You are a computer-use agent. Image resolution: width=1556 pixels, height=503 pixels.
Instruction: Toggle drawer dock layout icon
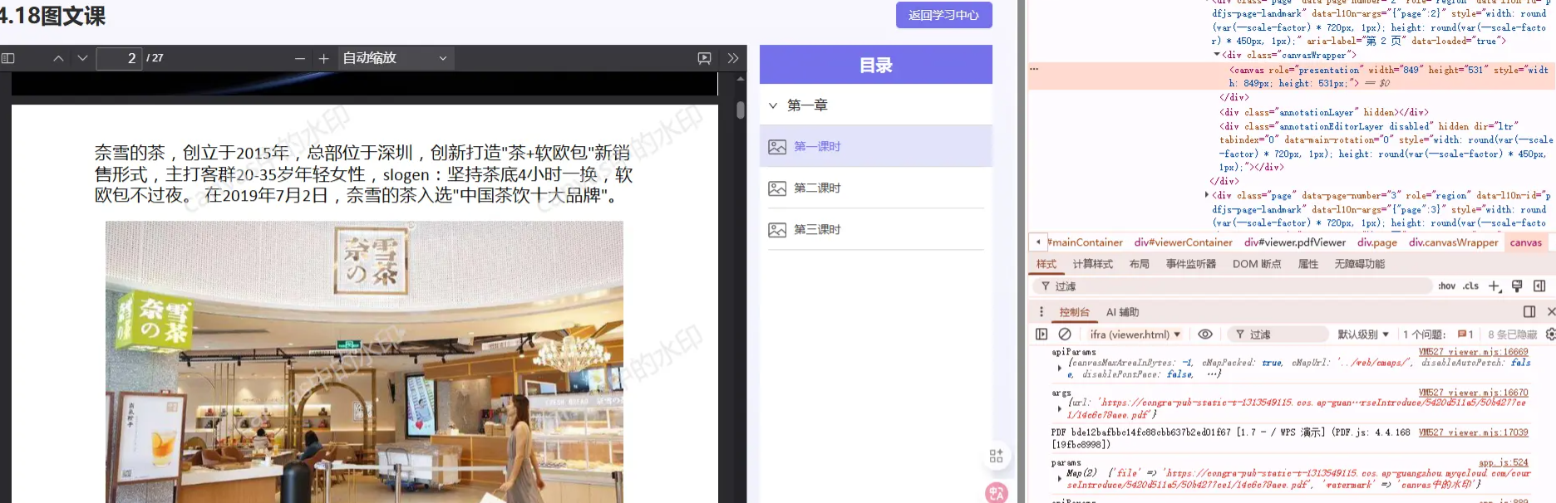click(1529, 312)
